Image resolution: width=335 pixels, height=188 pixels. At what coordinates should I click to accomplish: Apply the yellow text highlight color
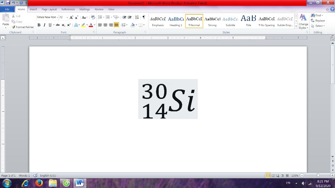click(x=83, y=25)
